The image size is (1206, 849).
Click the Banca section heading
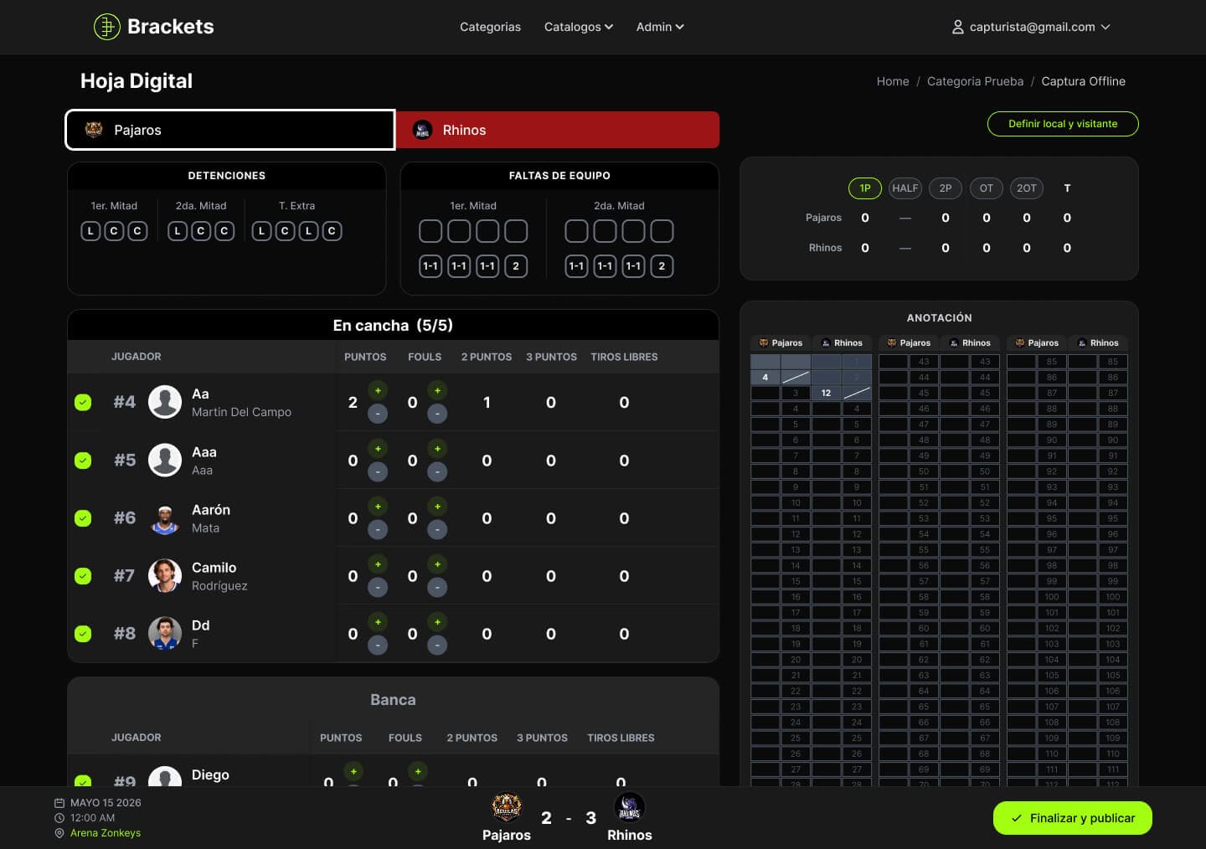(x=393, y=700)
